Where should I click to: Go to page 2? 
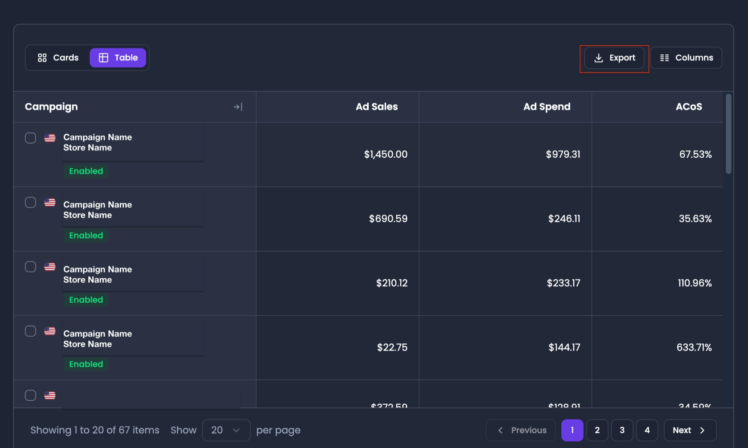[597, 430]
